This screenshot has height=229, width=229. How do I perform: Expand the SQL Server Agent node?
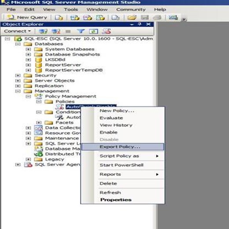(18, 164)
